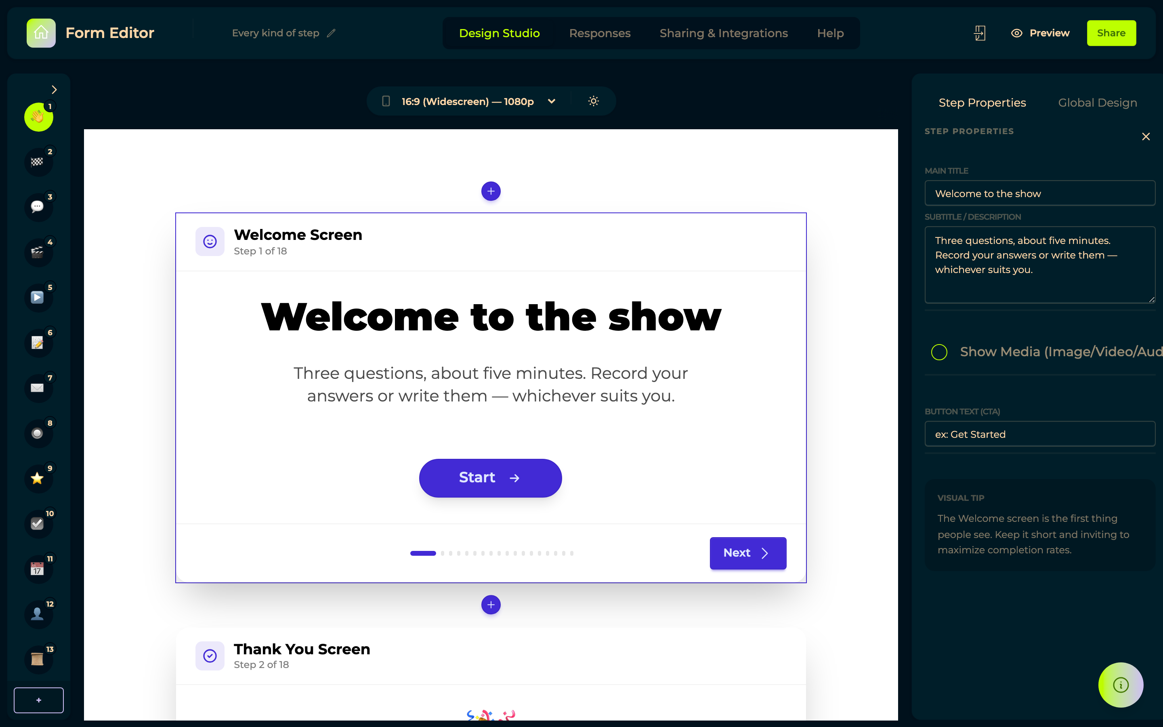
Task: Enable Show Media radio toggle
Action: [x=939, y=352]
